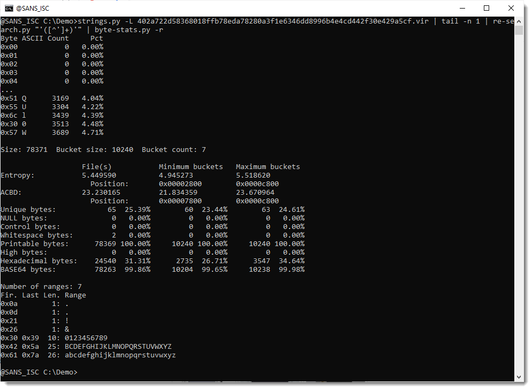Maximize the @SANS_ISC terminal window
This screenshot has width=532, height=390.
click(x=487, y=8)
